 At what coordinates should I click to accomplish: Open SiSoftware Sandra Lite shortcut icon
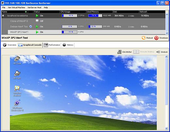[x=17, y=106]
